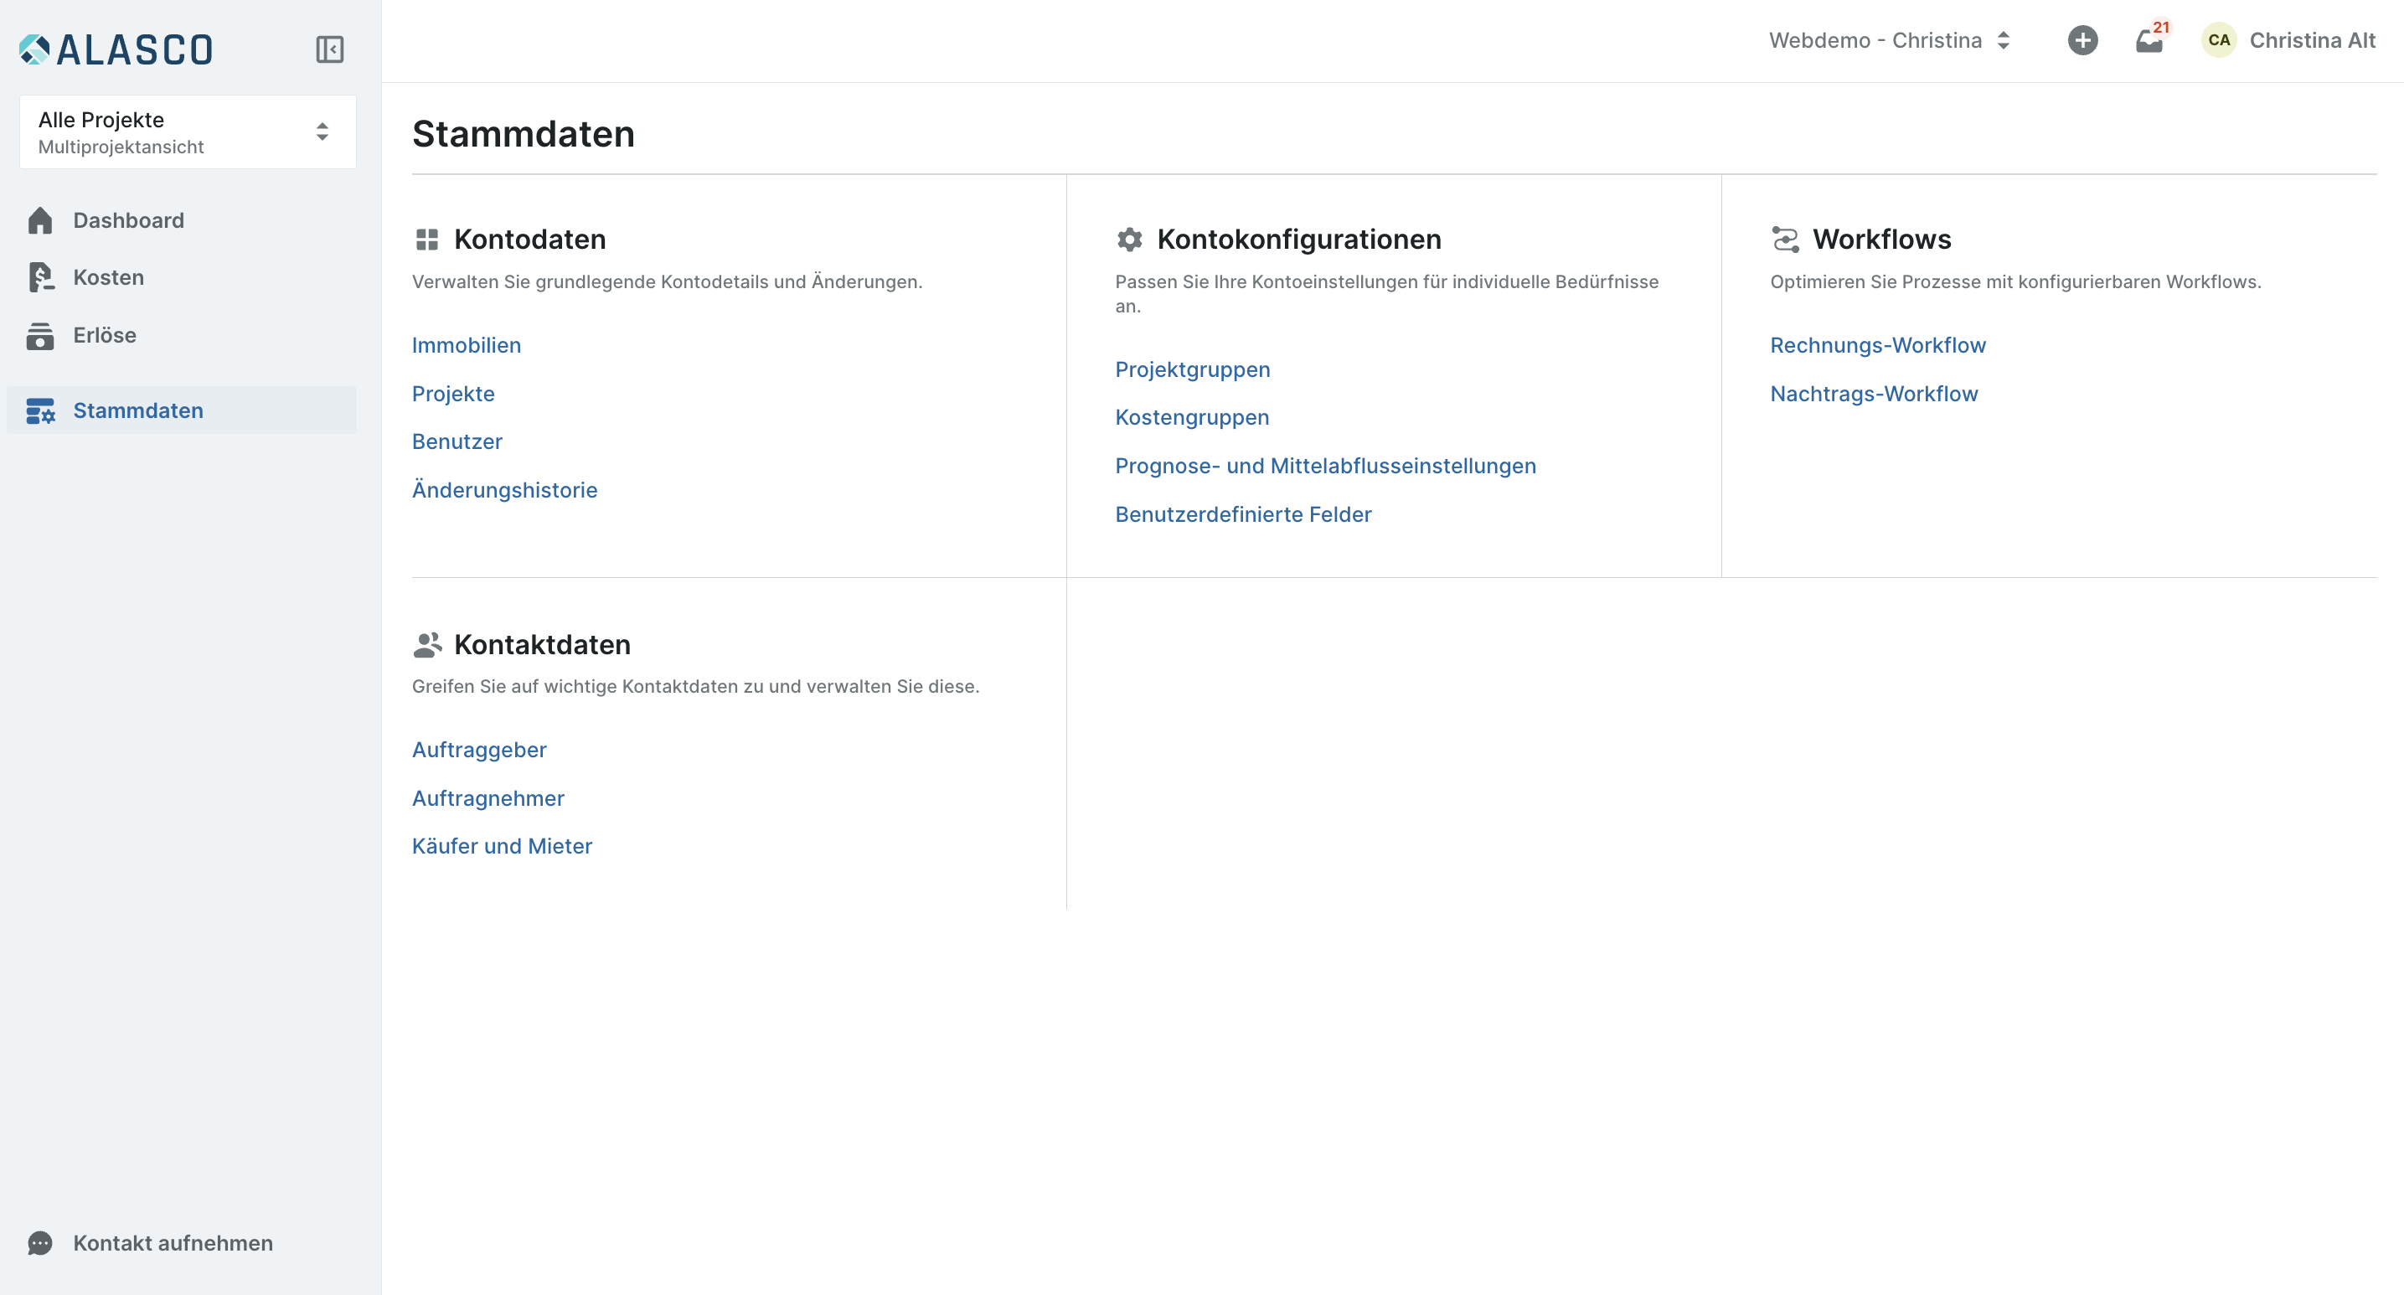Open Prognose- und Mittelabflusseinstellungen link
The image size is (2404, 1295).
1325,466
